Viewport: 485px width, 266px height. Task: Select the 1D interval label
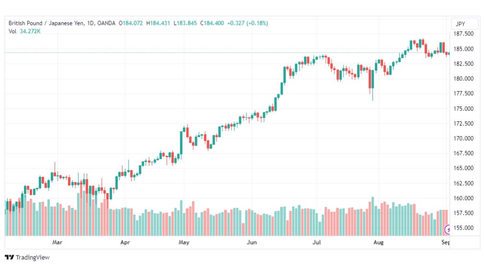(90, 23)
